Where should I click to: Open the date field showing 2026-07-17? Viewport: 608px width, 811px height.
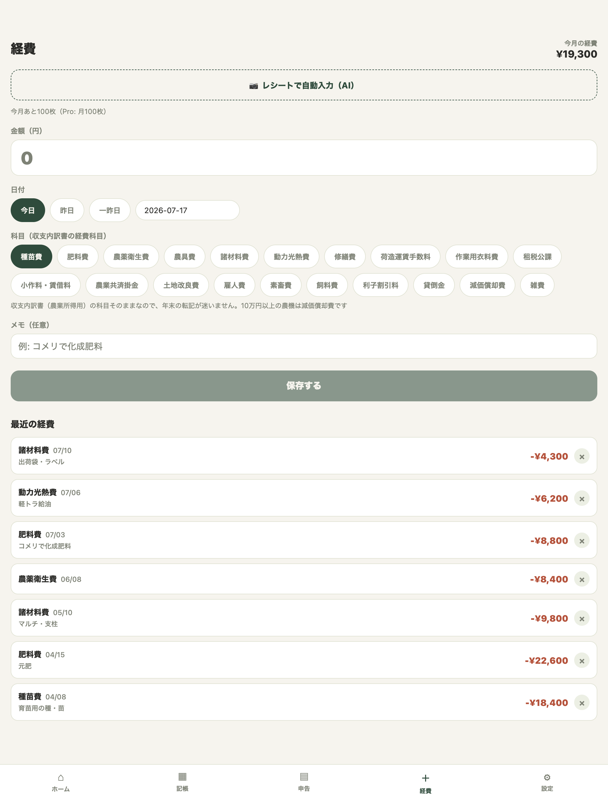coord(187,210)
